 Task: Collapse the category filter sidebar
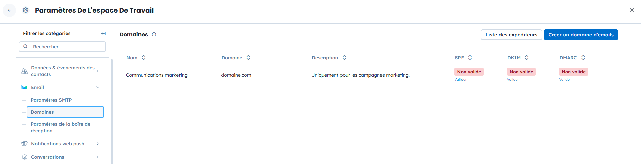[103, 33]
